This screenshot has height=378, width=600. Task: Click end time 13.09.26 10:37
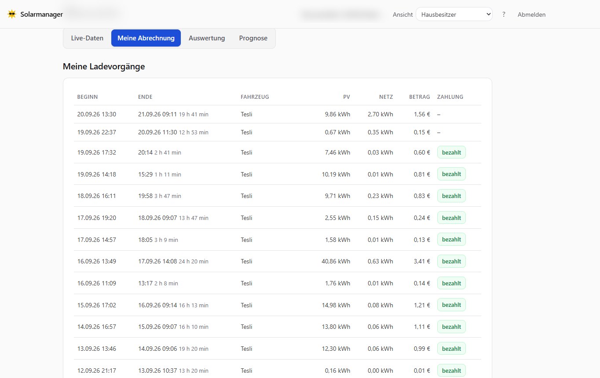coord(157,371)
